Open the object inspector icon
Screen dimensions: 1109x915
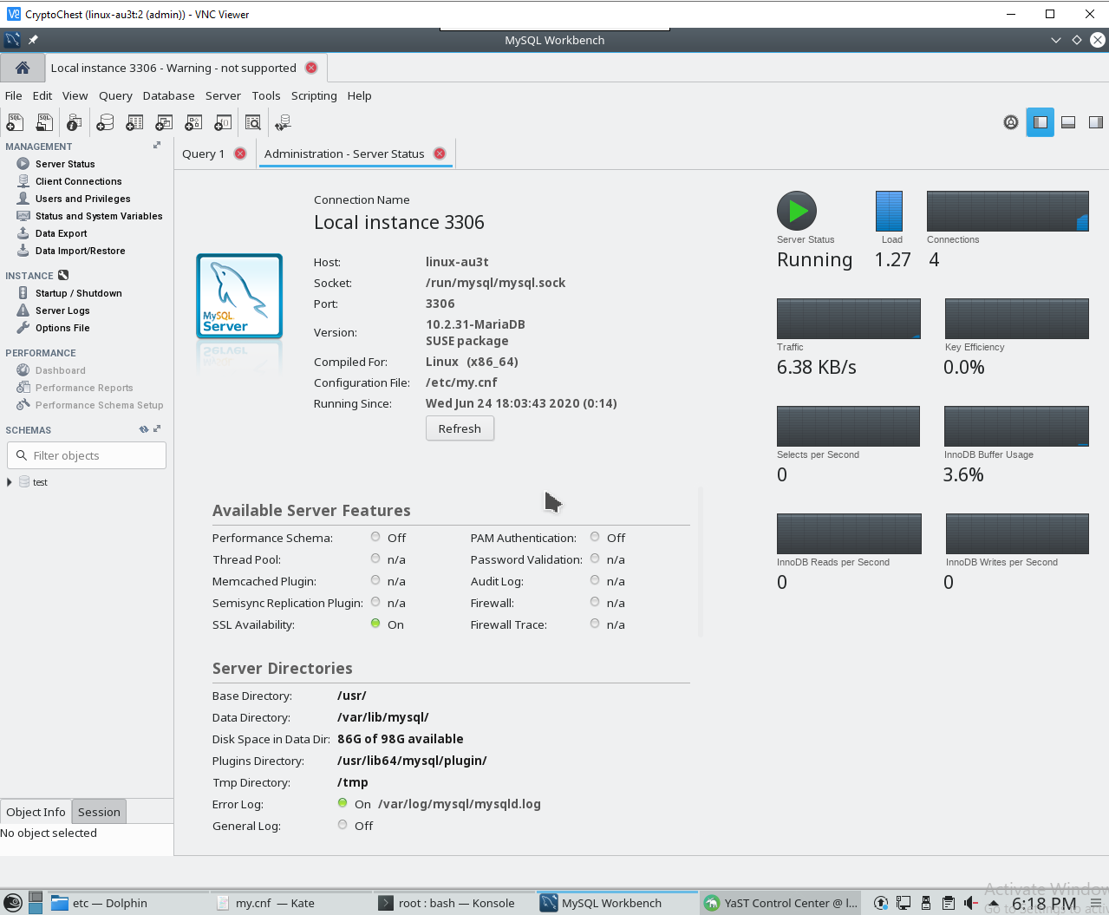pos(75,122)
